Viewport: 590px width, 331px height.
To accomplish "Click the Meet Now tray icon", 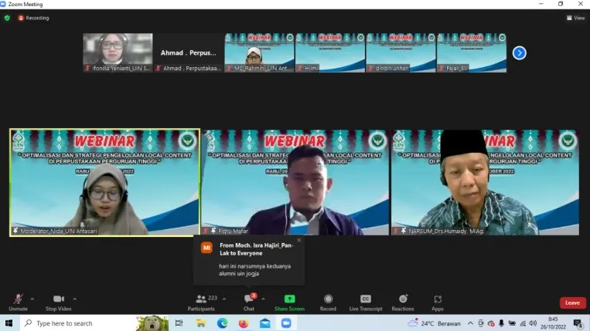I will click(481, 323).
